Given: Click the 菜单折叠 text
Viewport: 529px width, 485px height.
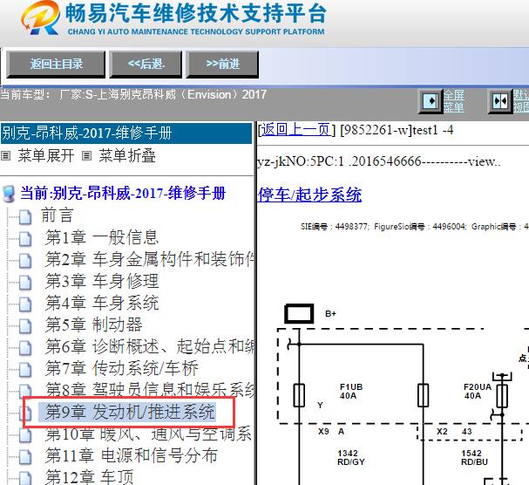Looking at the screenshot, I should [x=127, y=155].
